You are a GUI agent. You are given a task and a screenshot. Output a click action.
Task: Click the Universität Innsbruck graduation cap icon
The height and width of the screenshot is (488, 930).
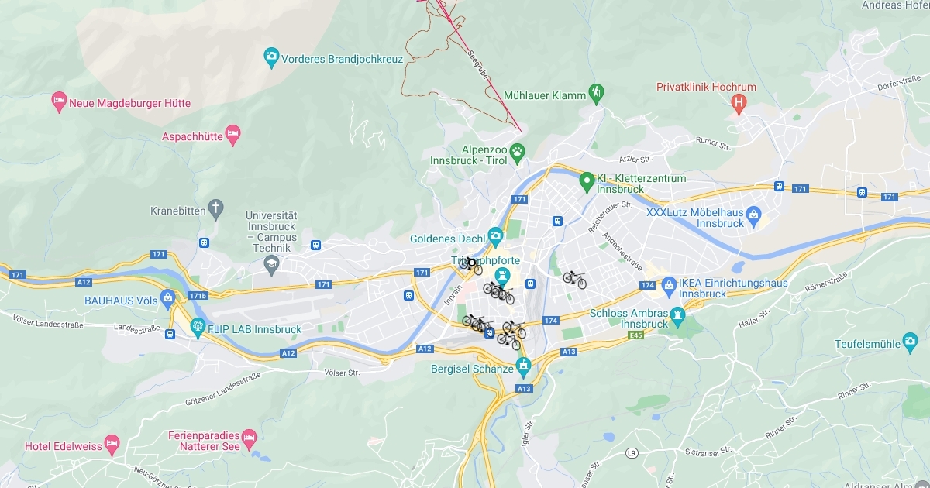tap(271, 265)
